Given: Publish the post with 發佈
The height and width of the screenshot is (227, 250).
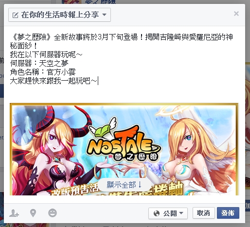Looking at the screenshot, I should [x=228, y=213].
